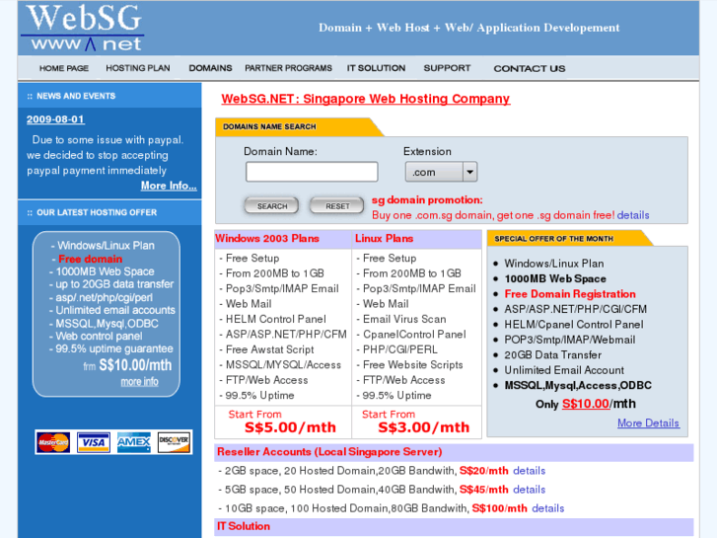Click the S$10.00 special offer price link
717x538 pixels.
586,404
